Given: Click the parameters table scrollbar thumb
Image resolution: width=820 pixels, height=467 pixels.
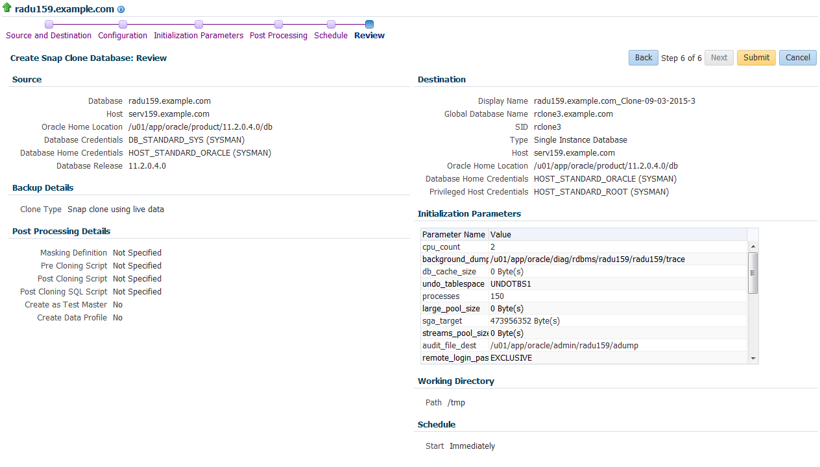Looking at the screenshot, I should pyautogui.click(x=753, y=273).
